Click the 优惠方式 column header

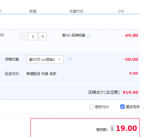click(76, 11)
